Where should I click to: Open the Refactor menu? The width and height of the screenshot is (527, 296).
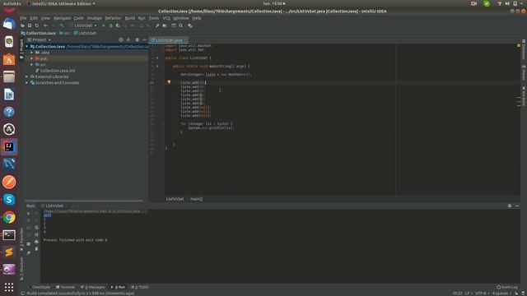(x=113, y=18)
